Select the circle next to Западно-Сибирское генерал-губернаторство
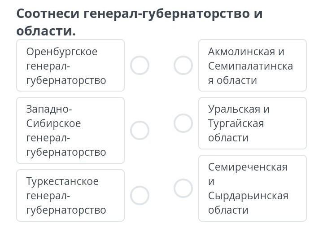The image size is (323, 250). click(x=140, y=130)
